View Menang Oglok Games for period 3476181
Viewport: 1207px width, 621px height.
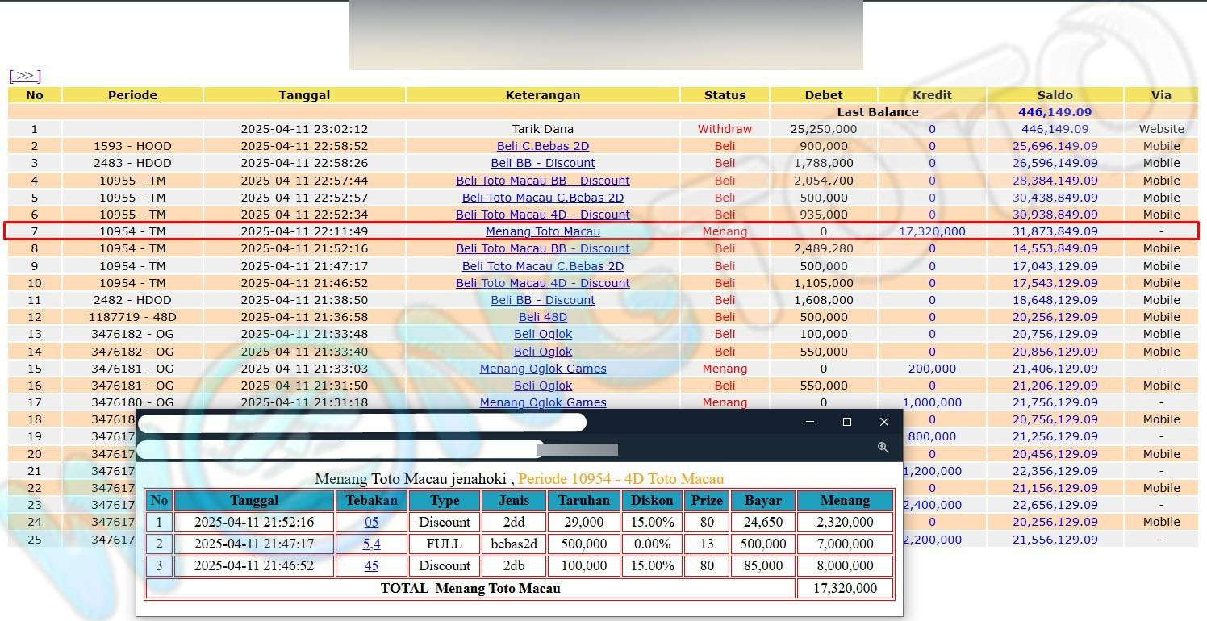click(x=543, y=369)
